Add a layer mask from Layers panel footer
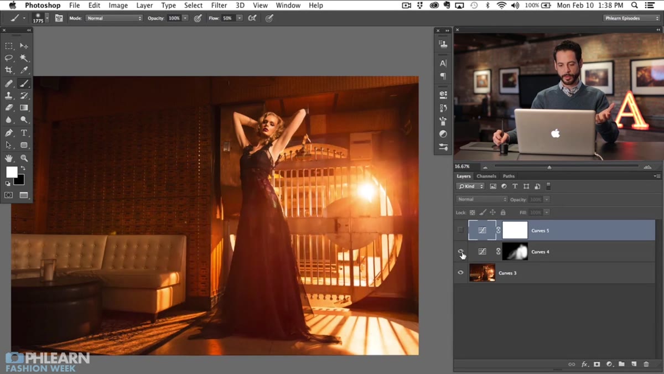This screenshot has width=664, height=374. click(596, 364)
